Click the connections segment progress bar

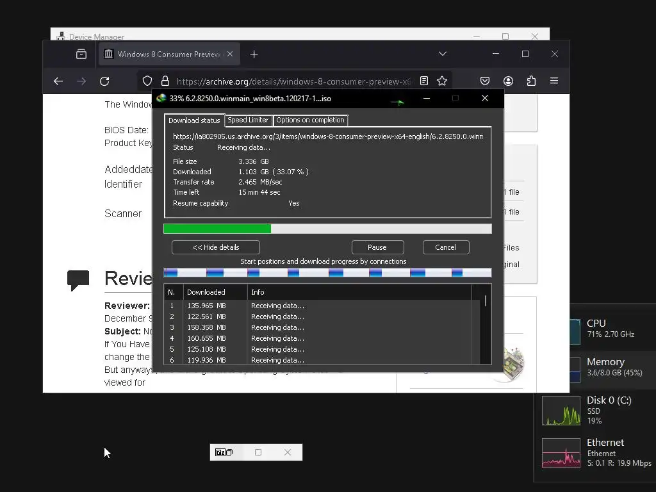(327, 273)
